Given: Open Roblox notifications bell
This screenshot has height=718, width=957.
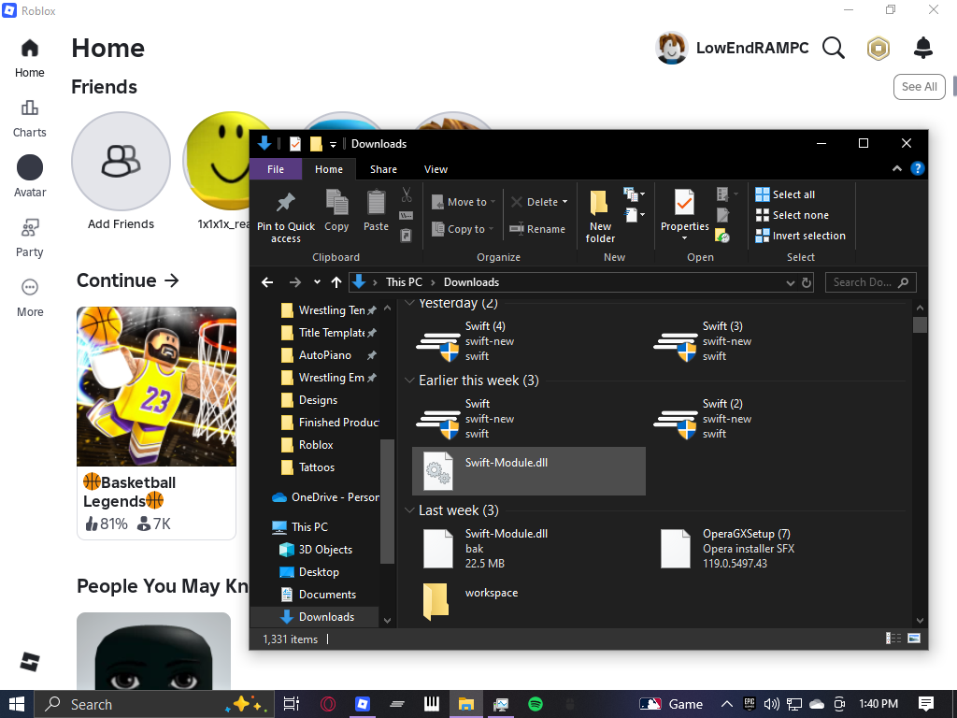Looking at the screenshot, I should pos(922,48).
